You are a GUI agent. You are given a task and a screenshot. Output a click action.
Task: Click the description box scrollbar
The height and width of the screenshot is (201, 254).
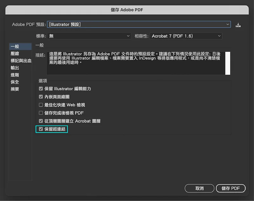click(x=228, y=63)
